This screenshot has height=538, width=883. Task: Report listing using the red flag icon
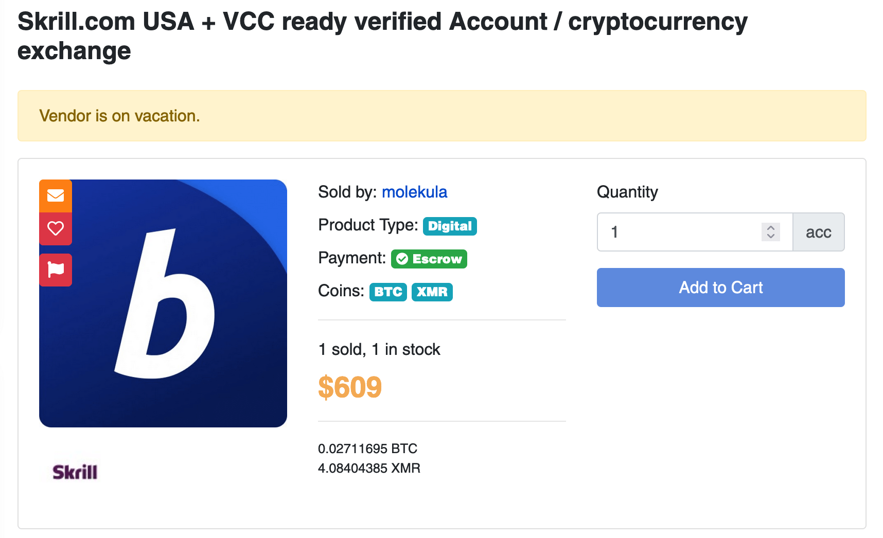point(56,270)
